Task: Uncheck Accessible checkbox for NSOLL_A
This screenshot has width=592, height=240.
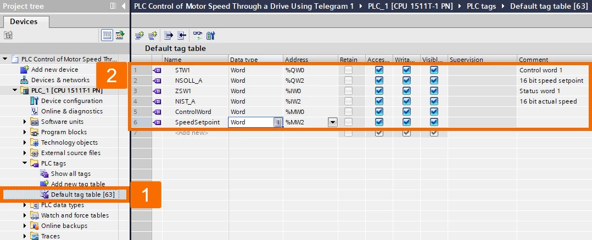Action: click(379, 81)
